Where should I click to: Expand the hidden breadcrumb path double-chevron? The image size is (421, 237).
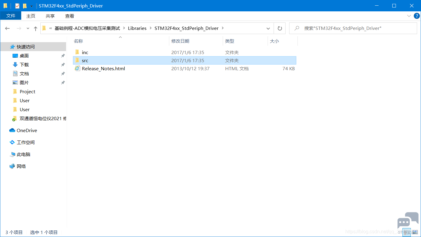coord(51,28)
